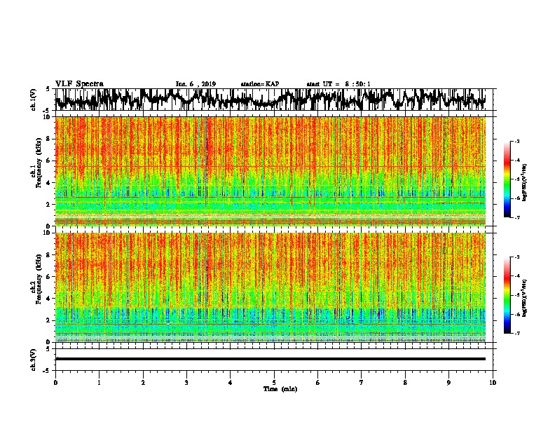Viewport: 555px width, 429px height.
Task: Click the ch.1(V) axis label
Action: [x=34, y=100]
